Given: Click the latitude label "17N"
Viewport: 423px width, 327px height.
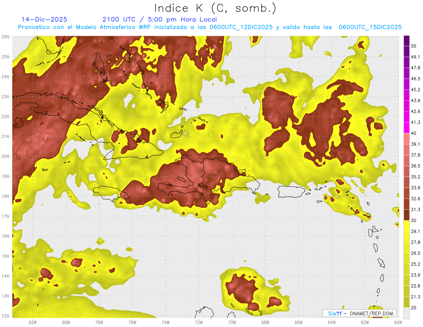Looking at the screenshot, I should click(5, 216).
